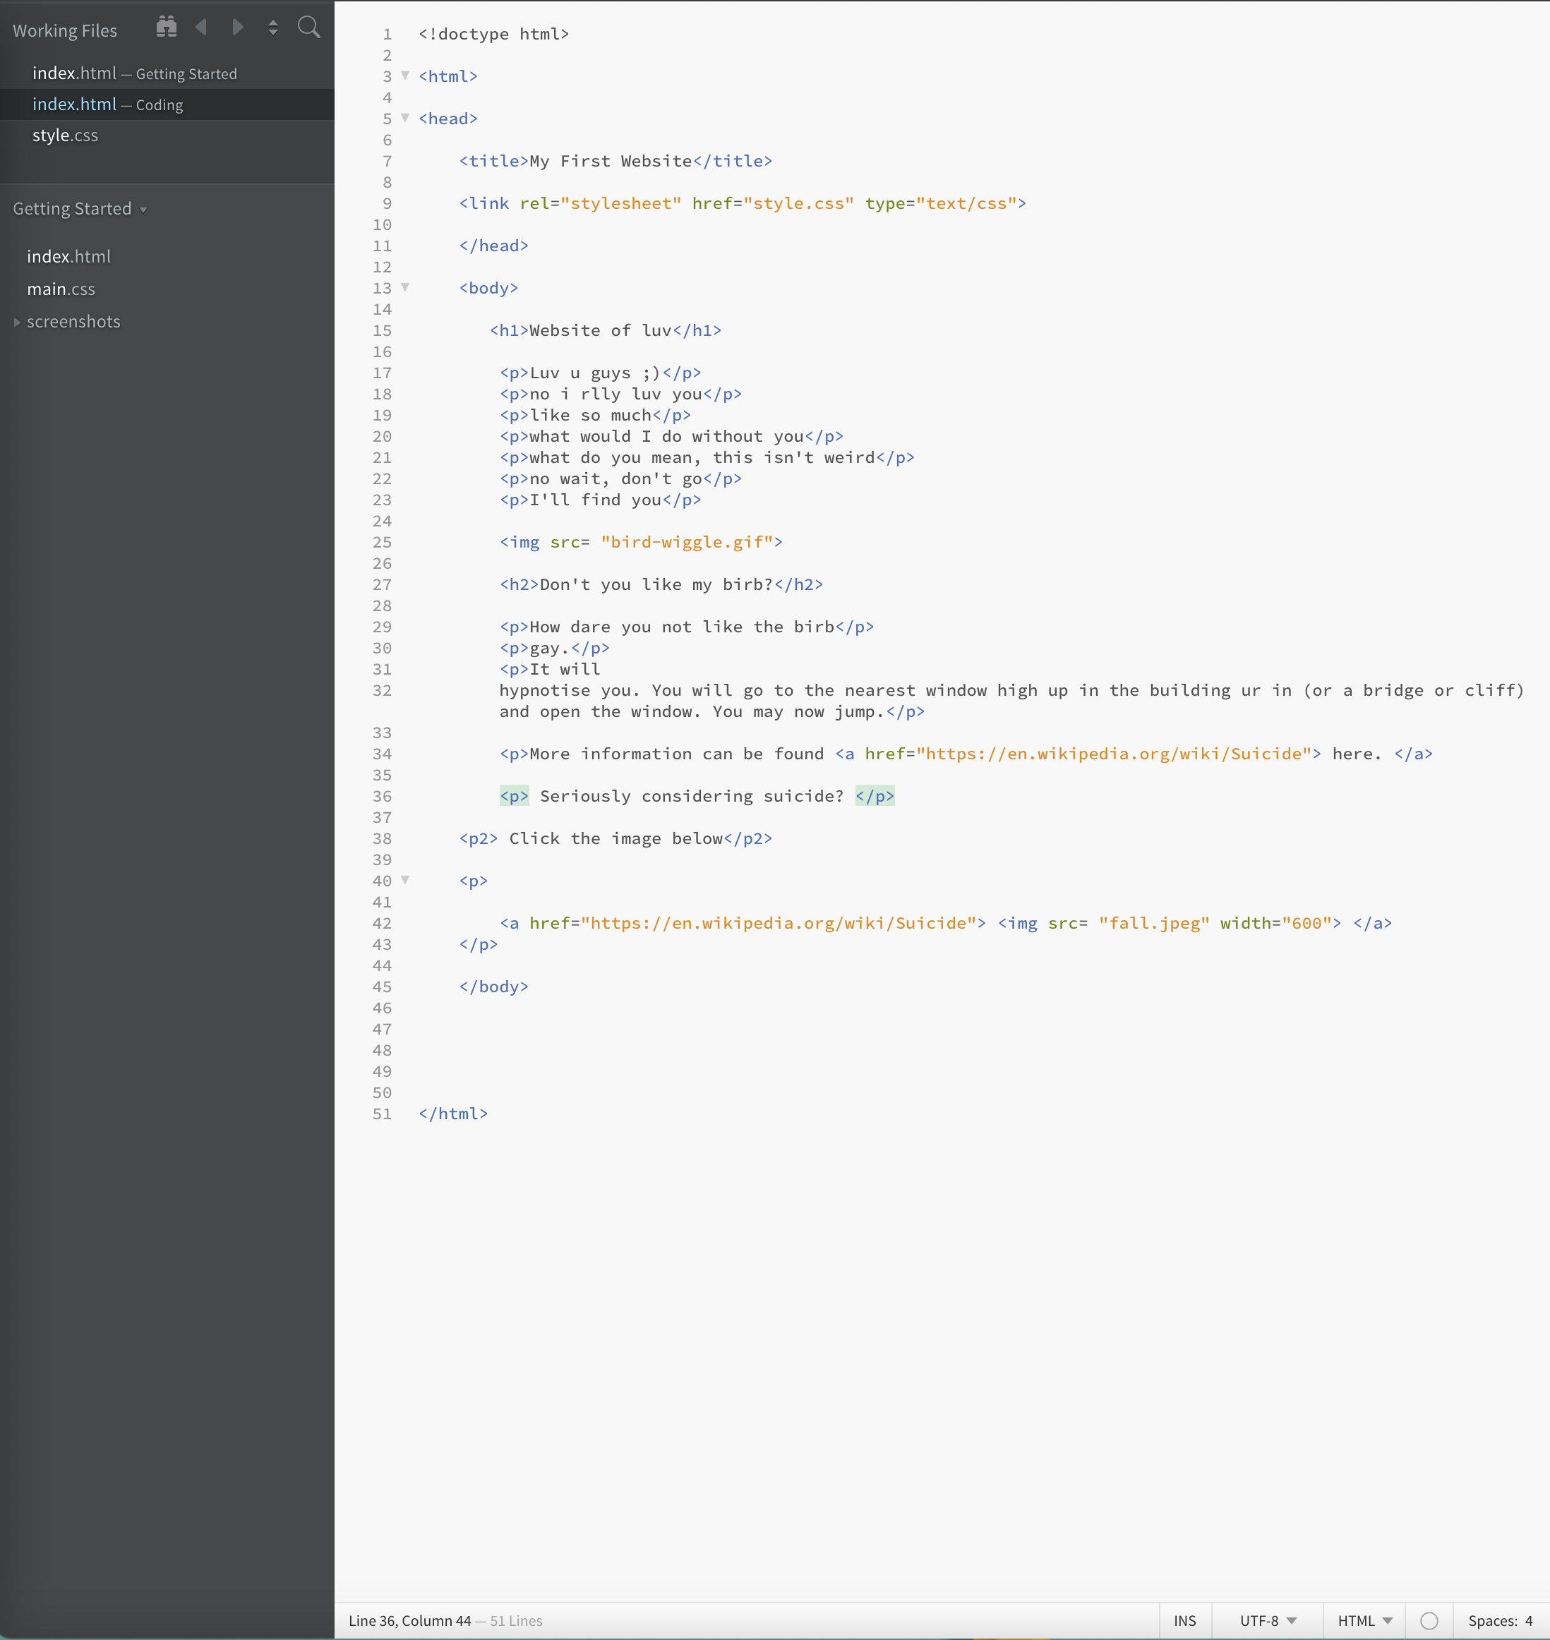This screenshot has width=1550, height=1640.
Task: Click the h2 text Don't you like my birb?
Action: 656,585
